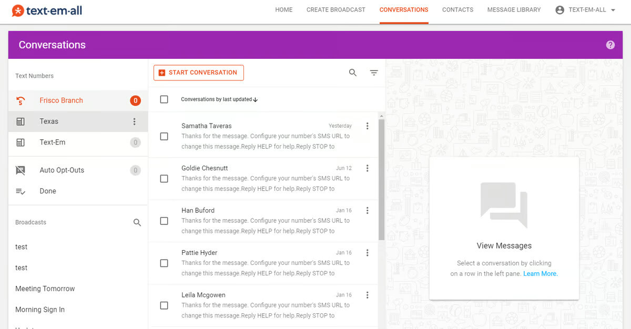Click the search conversations magnifier icon
The height and width of the screenshot is (329, 631).
point(353,73)
